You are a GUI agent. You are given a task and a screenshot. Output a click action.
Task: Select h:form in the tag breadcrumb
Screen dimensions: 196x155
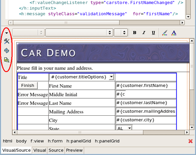55,141
